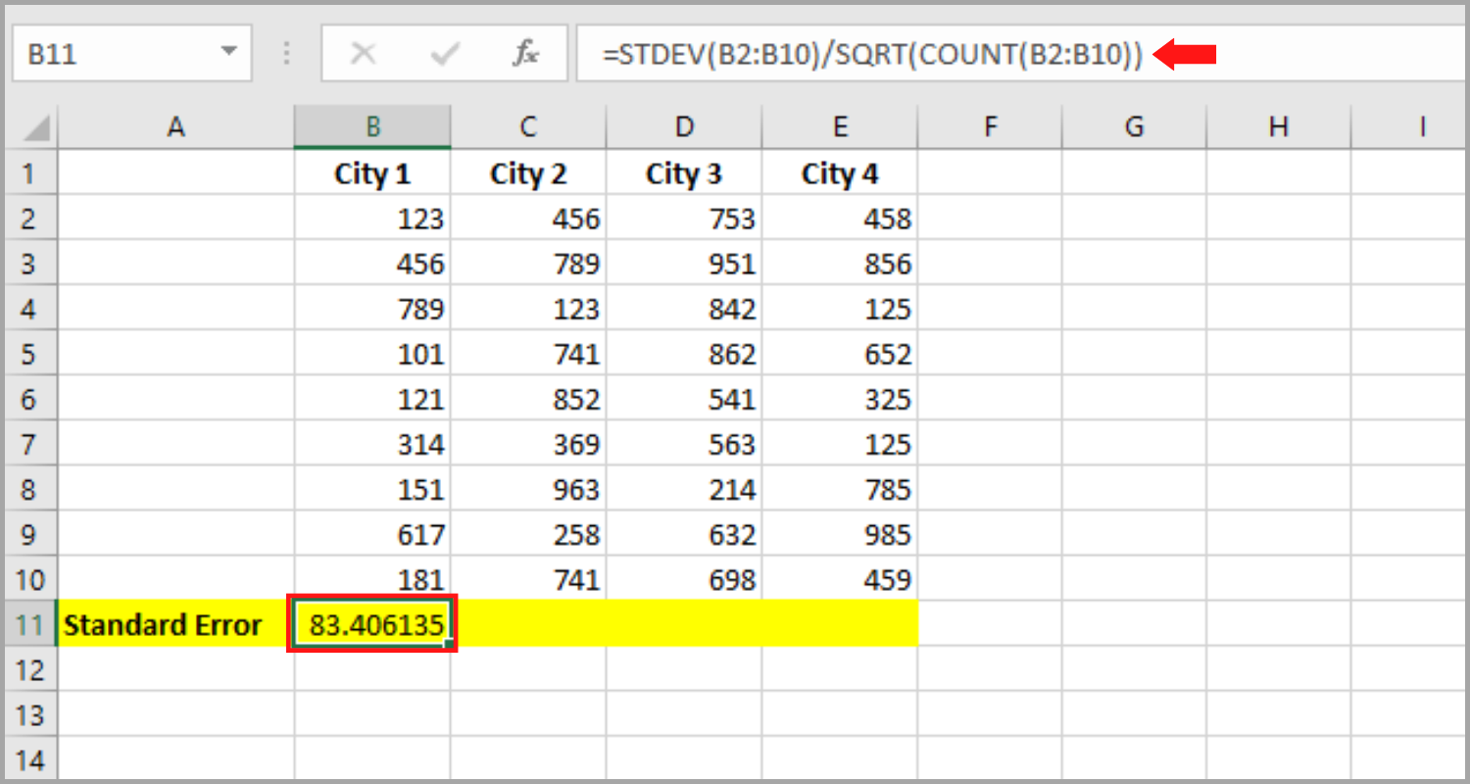
Task: Click the Insert Function (fx) icon
Action: click(x=526, y=53)
